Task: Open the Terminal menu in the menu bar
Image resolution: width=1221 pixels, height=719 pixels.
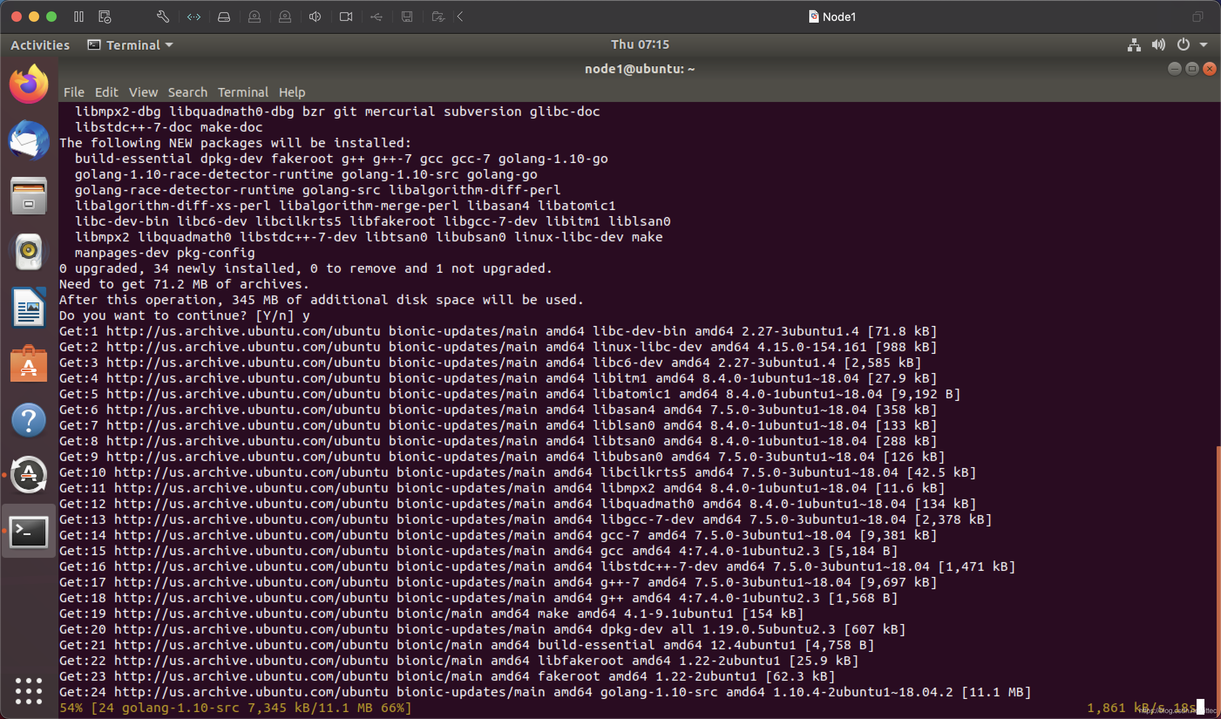Action: click(x=243, y=92)
